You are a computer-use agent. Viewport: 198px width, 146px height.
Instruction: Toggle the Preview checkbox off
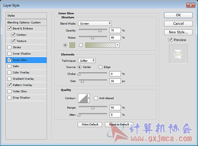[x=170, y=40]
